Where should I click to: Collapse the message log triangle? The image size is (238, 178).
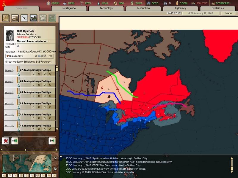click(61, 157)
